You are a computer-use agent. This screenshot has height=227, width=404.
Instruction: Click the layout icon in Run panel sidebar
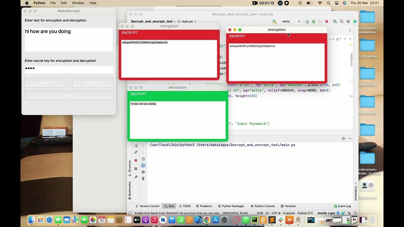136,169
